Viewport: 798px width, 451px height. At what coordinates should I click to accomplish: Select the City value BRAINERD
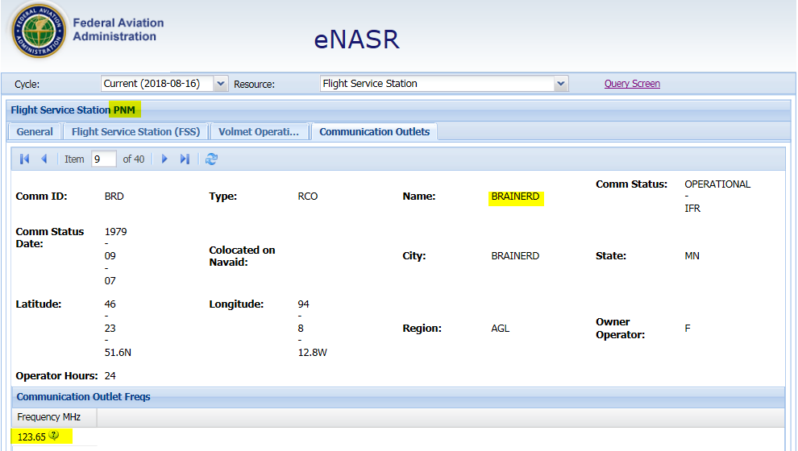(515, 256)
